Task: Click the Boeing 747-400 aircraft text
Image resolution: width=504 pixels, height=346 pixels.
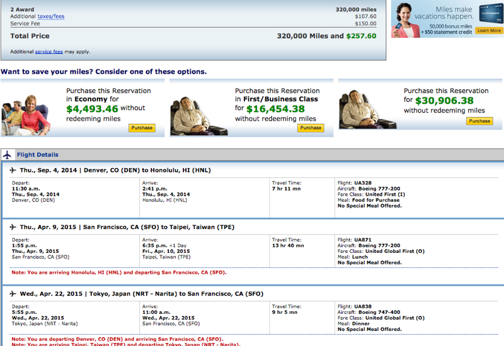Action: [379, 312]
